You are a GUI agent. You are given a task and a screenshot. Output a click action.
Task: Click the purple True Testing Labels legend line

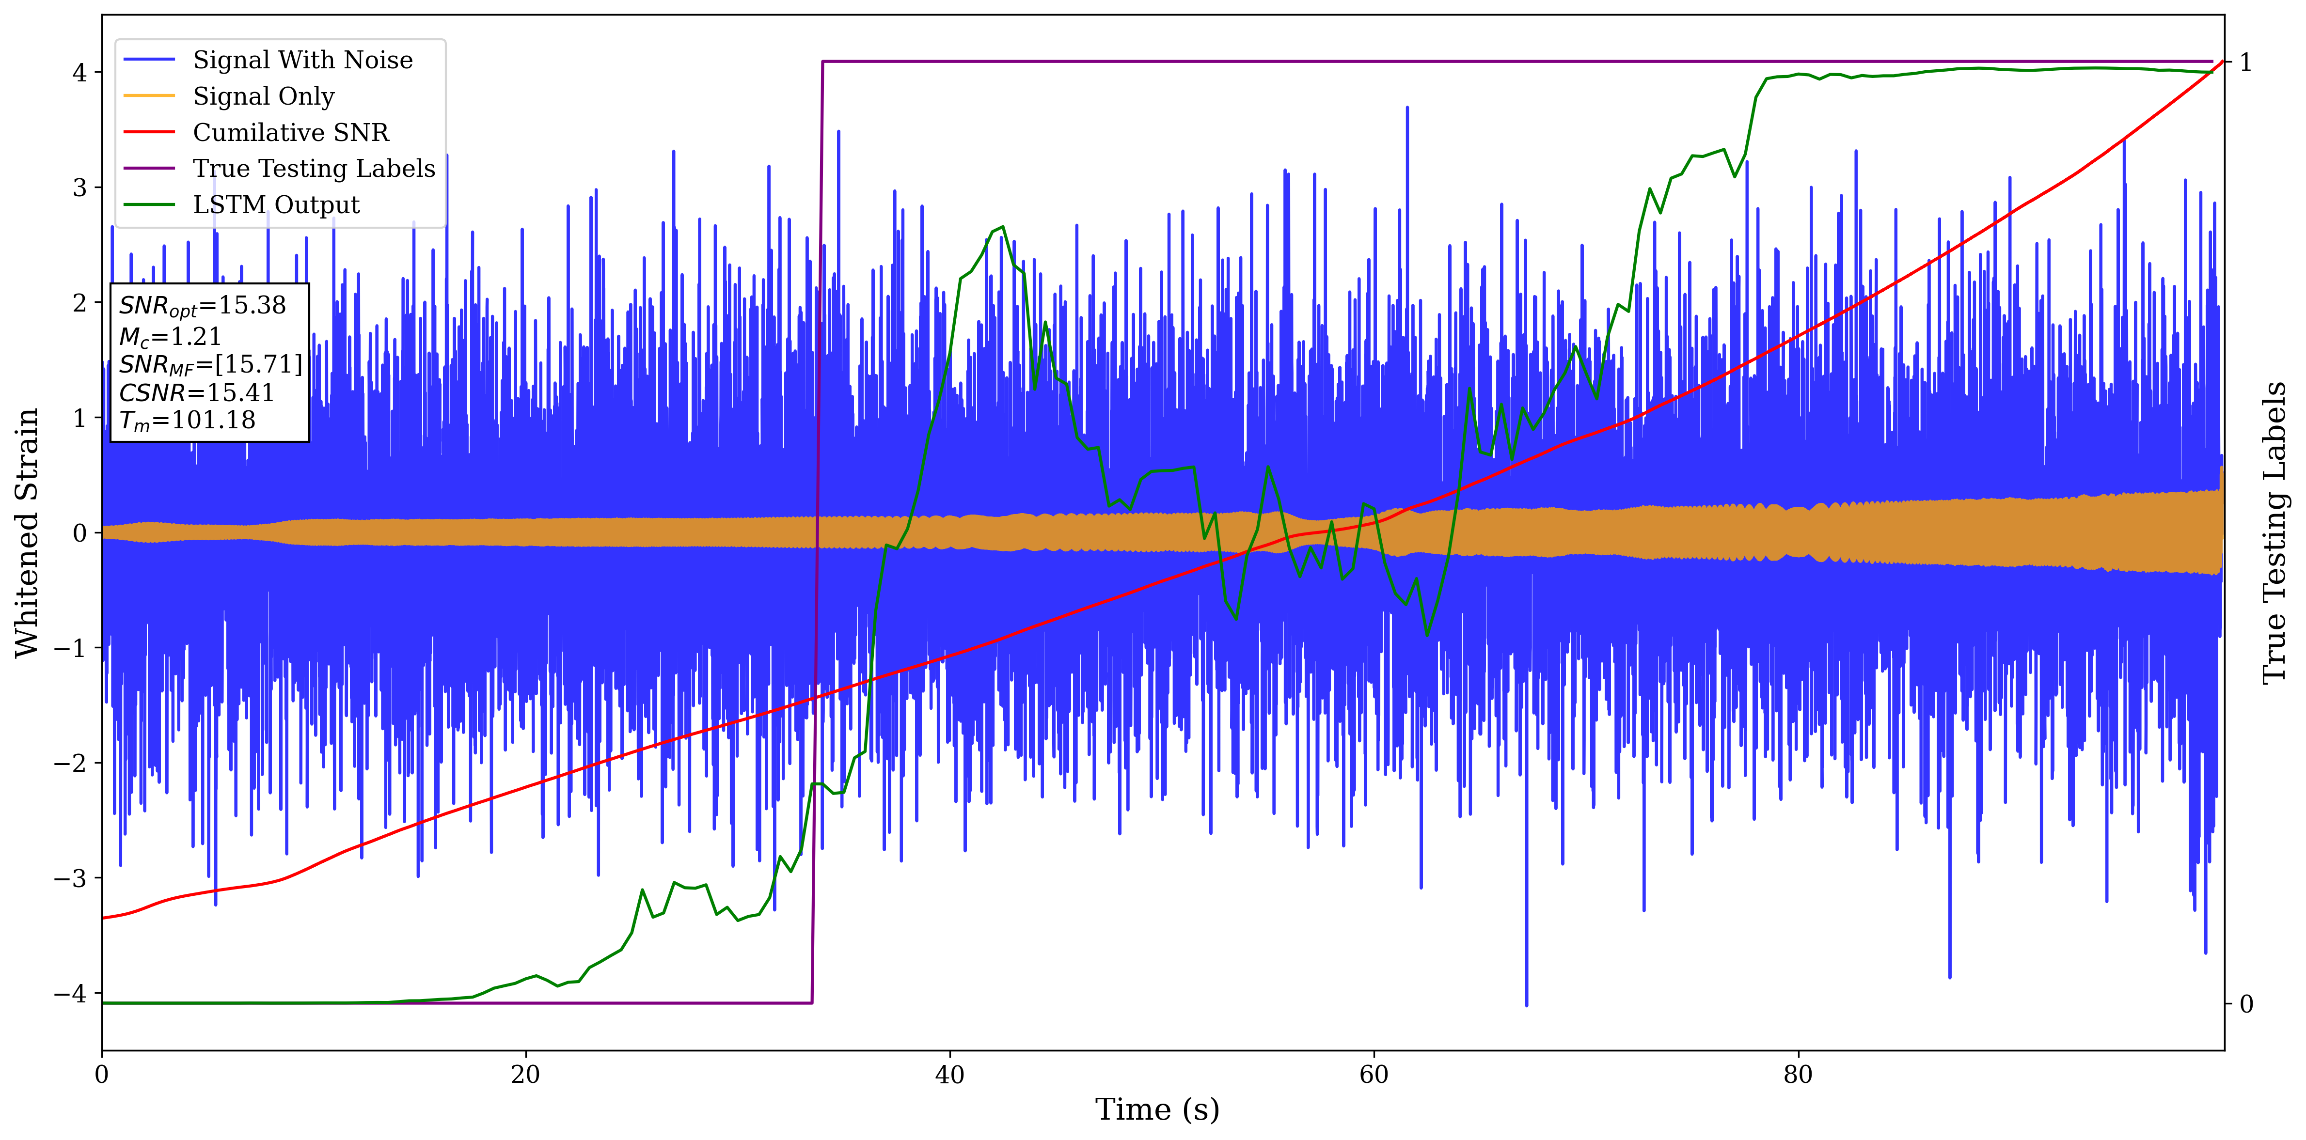click(x=149, y=168)
